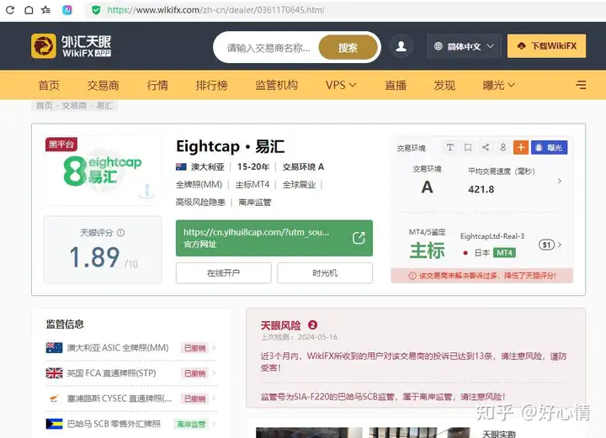Viewport: 606px width, 438px height.
Task: Open the 51 server count badge
Action: pos(546,245)
